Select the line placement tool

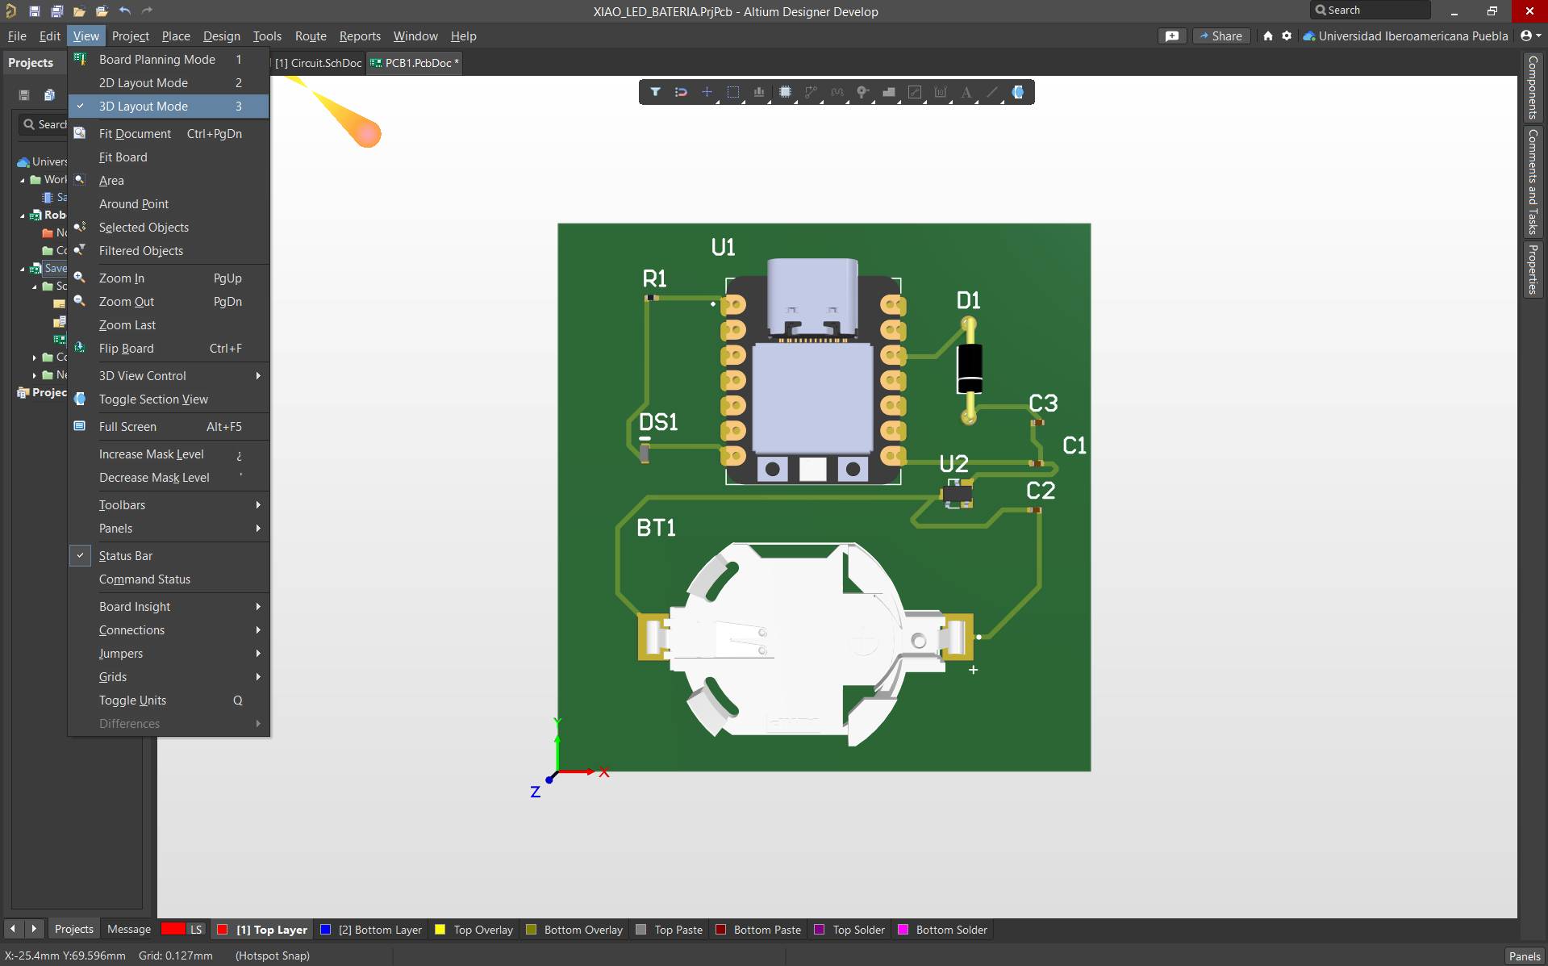pos(992,92)
